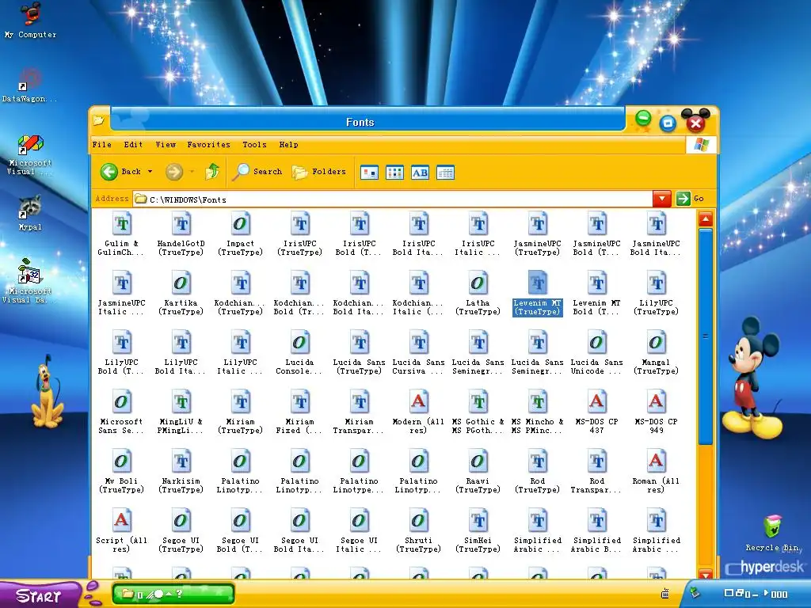The image size is (811, 608).
Task: Click the Forward navigation arrow
Action: (x=174, y=172)
